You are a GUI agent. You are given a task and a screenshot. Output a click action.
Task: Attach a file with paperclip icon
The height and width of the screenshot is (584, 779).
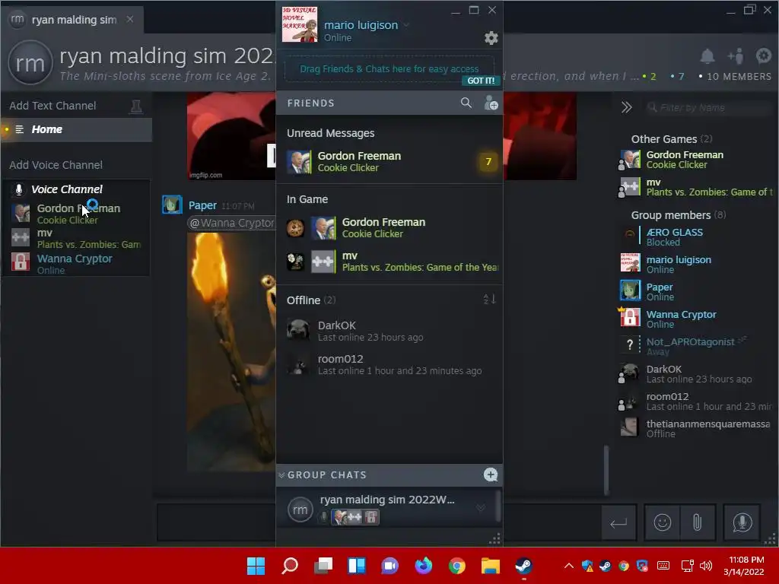[697, 522]
